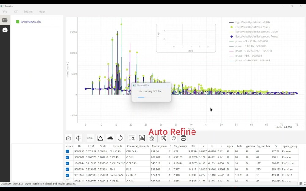Uncheck phase row 1542244 checkbox
This screenshot has height=191, width=306.
click(68, 163)
